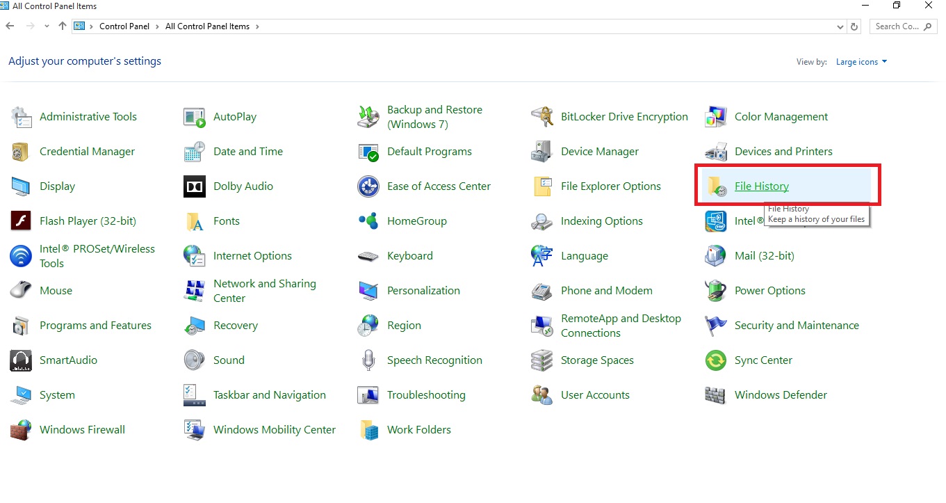Open the recent locations dropdown arrow
Image resolution: width=946 pixels, height=503 pixels.
click(x=47, y=26)
